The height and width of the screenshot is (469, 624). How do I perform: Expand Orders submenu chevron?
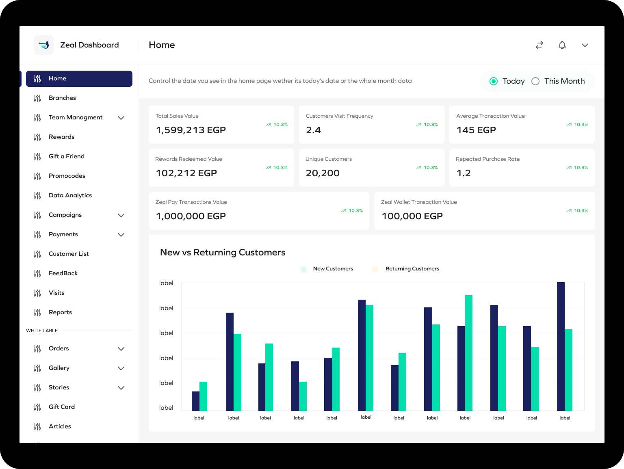[121, 349]
